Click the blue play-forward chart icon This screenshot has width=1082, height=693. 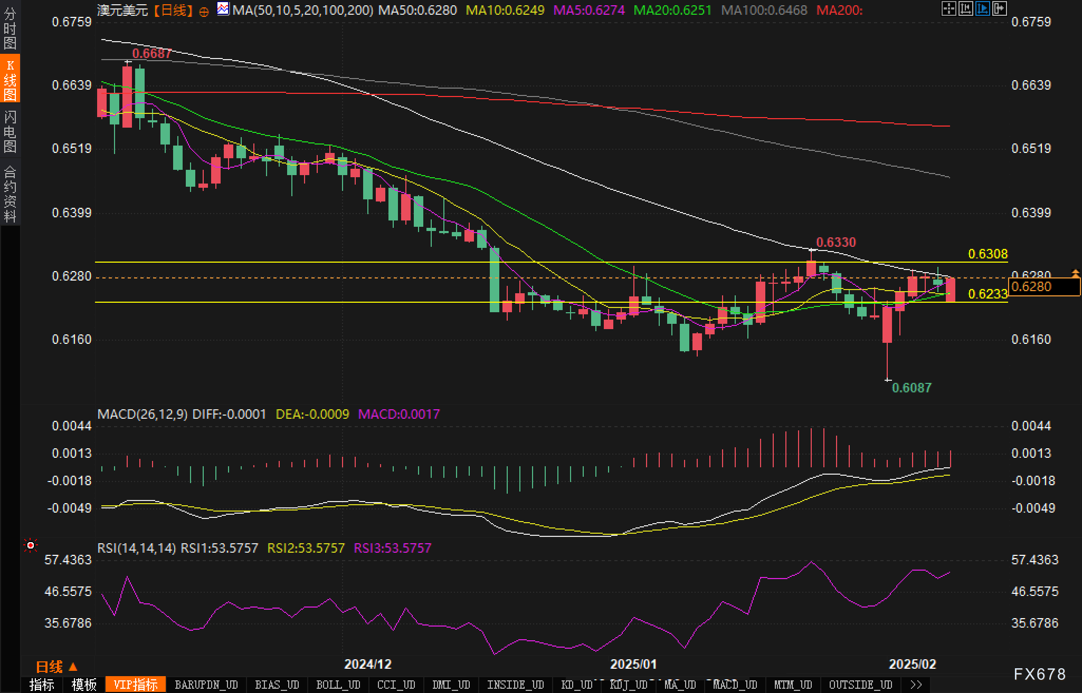[982, 8]
